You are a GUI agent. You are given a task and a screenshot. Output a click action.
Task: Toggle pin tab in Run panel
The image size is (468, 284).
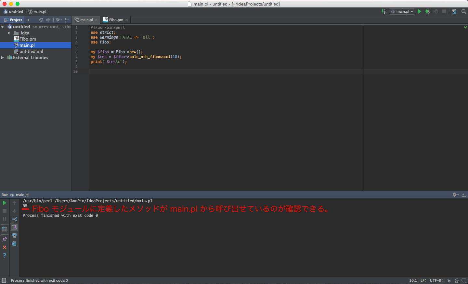[5, 239]
